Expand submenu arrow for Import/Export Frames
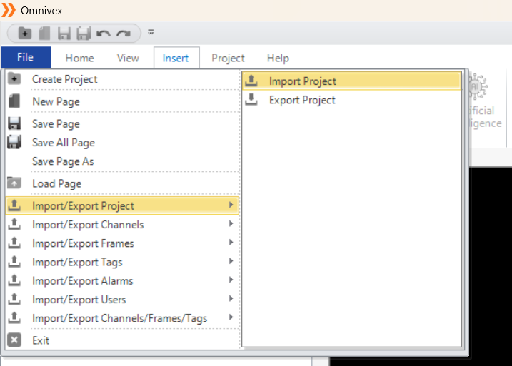 tap(231, 243)
